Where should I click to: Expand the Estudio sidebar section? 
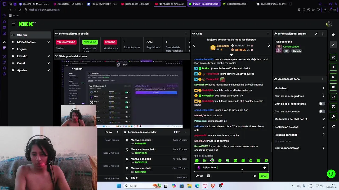point(31,56)
